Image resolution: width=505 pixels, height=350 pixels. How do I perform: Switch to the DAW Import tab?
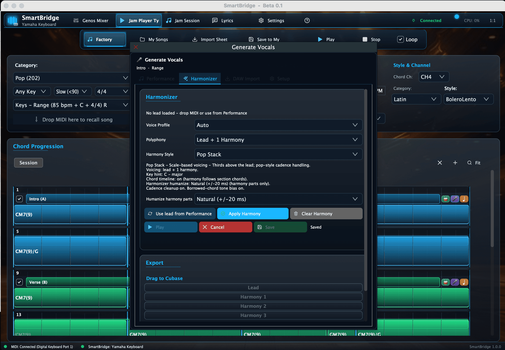coord(243,79)
